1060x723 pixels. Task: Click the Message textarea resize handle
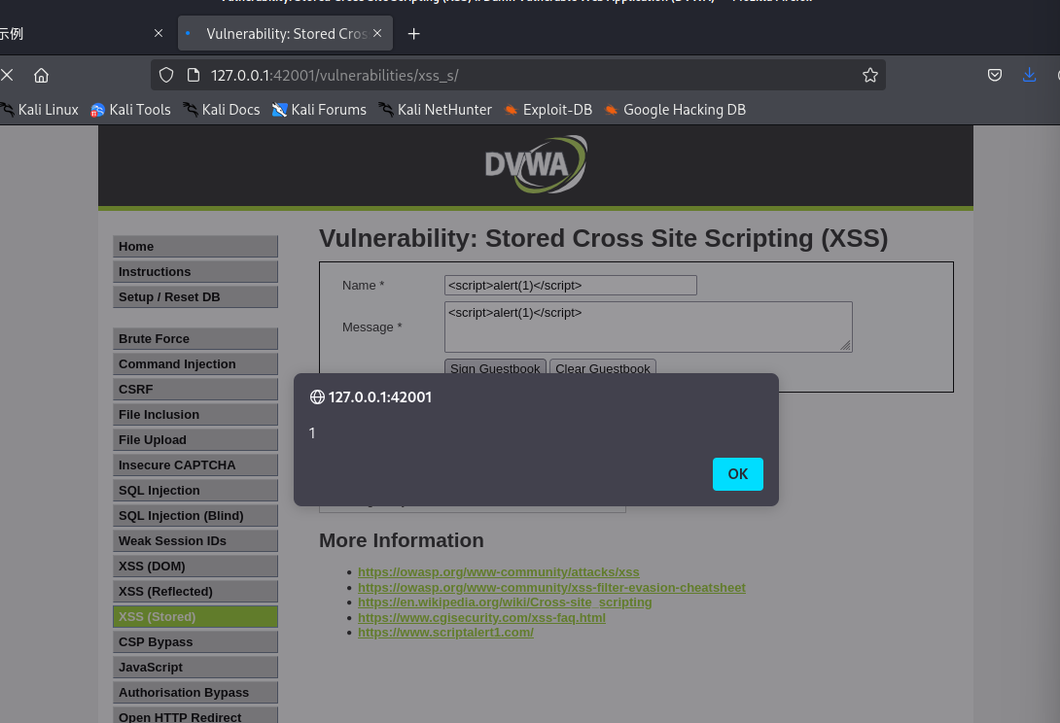tap(846, 345)
